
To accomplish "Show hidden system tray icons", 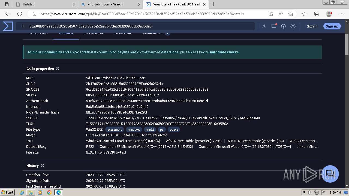I will (x=304, y=192).
